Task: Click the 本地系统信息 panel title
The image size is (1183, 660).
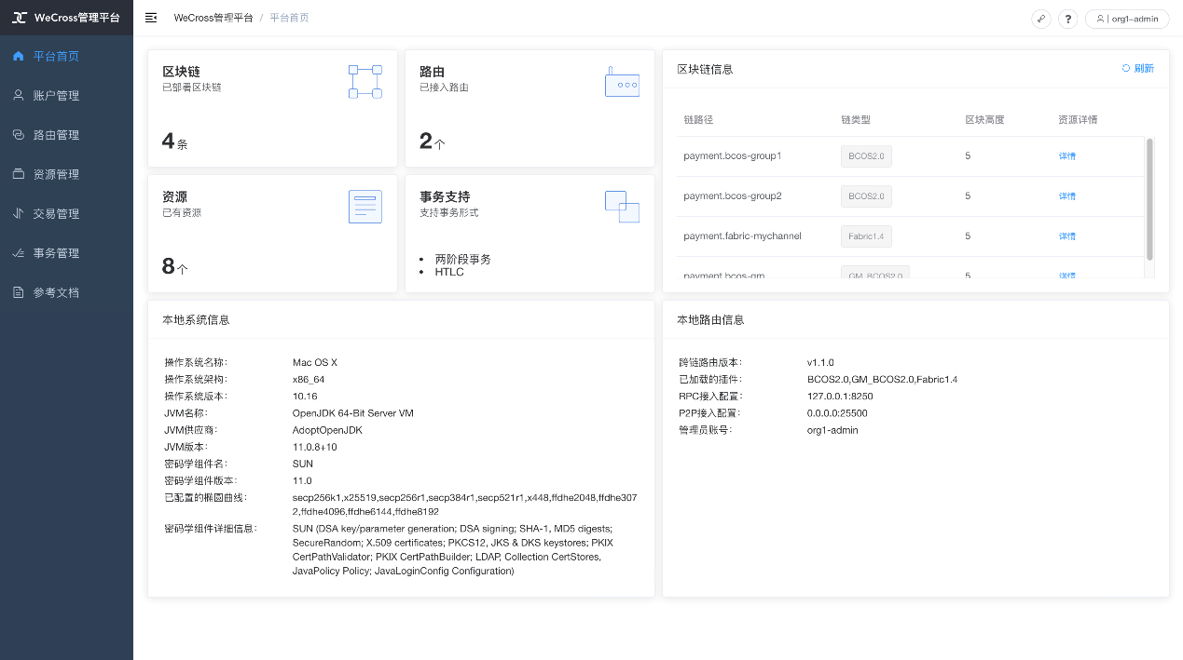Action: point(196,320)
